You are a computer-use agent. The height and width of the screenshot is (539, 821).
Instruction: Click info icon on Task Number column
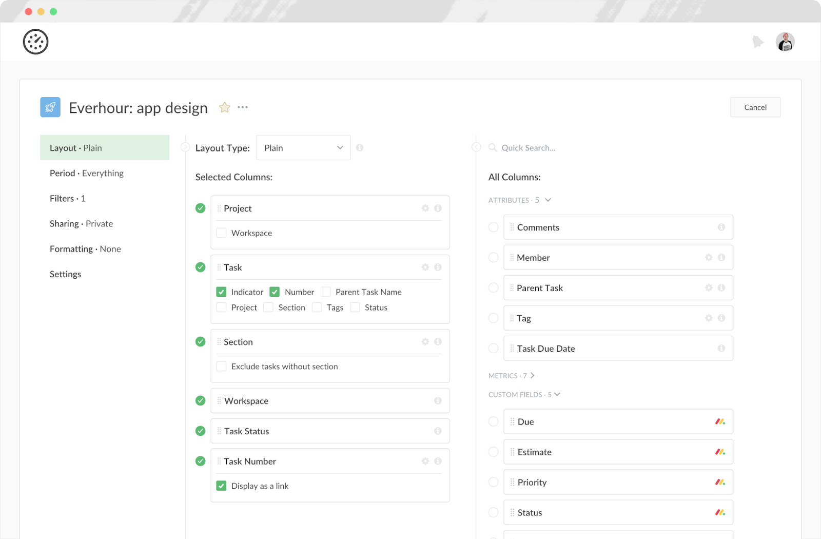click(438, 461)
